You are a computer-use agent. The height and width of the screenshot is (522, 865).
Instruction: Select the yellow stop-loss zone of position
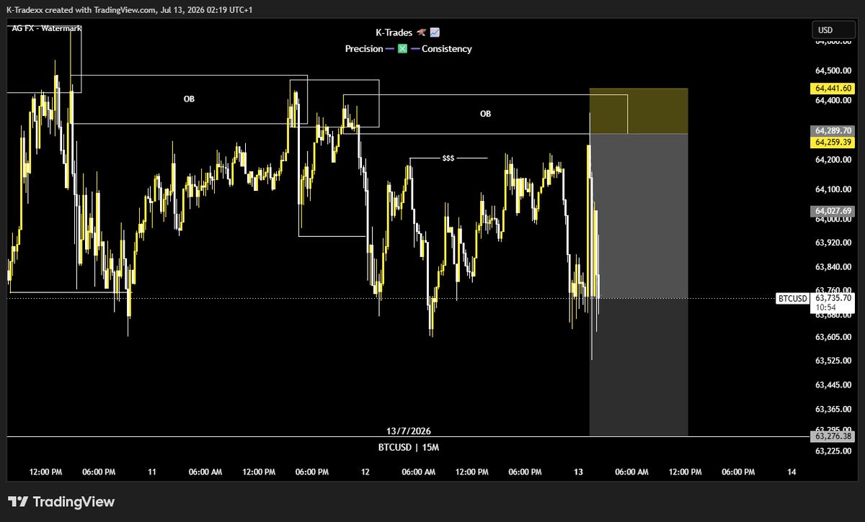pos(639,111)
